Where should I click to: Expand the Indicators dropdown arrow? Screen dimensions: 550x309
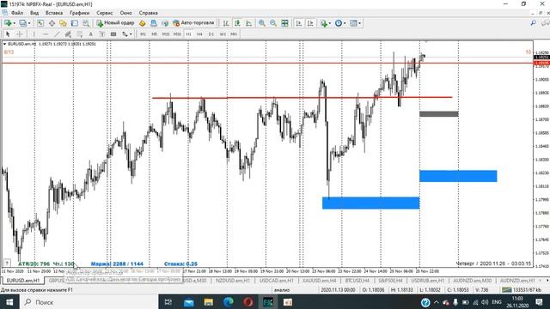coord(329,23)
